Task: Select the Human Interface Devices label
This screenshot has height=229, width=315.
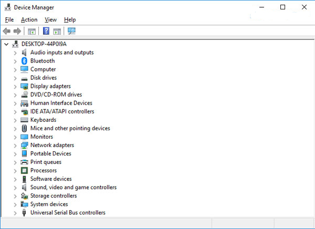Action: (61, 103)
